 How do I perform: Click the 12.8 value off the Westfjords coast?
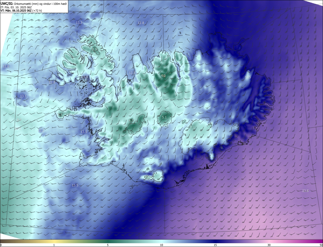point(52,82)
